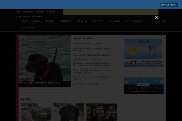
Task: Open the news thumbnail with the flag-draped jeep
Action: [x=36, y=112]
